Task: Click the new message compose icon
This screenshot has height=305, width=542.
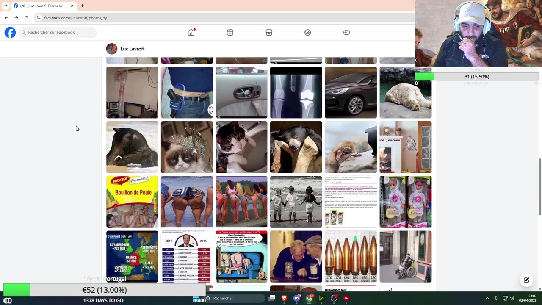Action: 526,280
